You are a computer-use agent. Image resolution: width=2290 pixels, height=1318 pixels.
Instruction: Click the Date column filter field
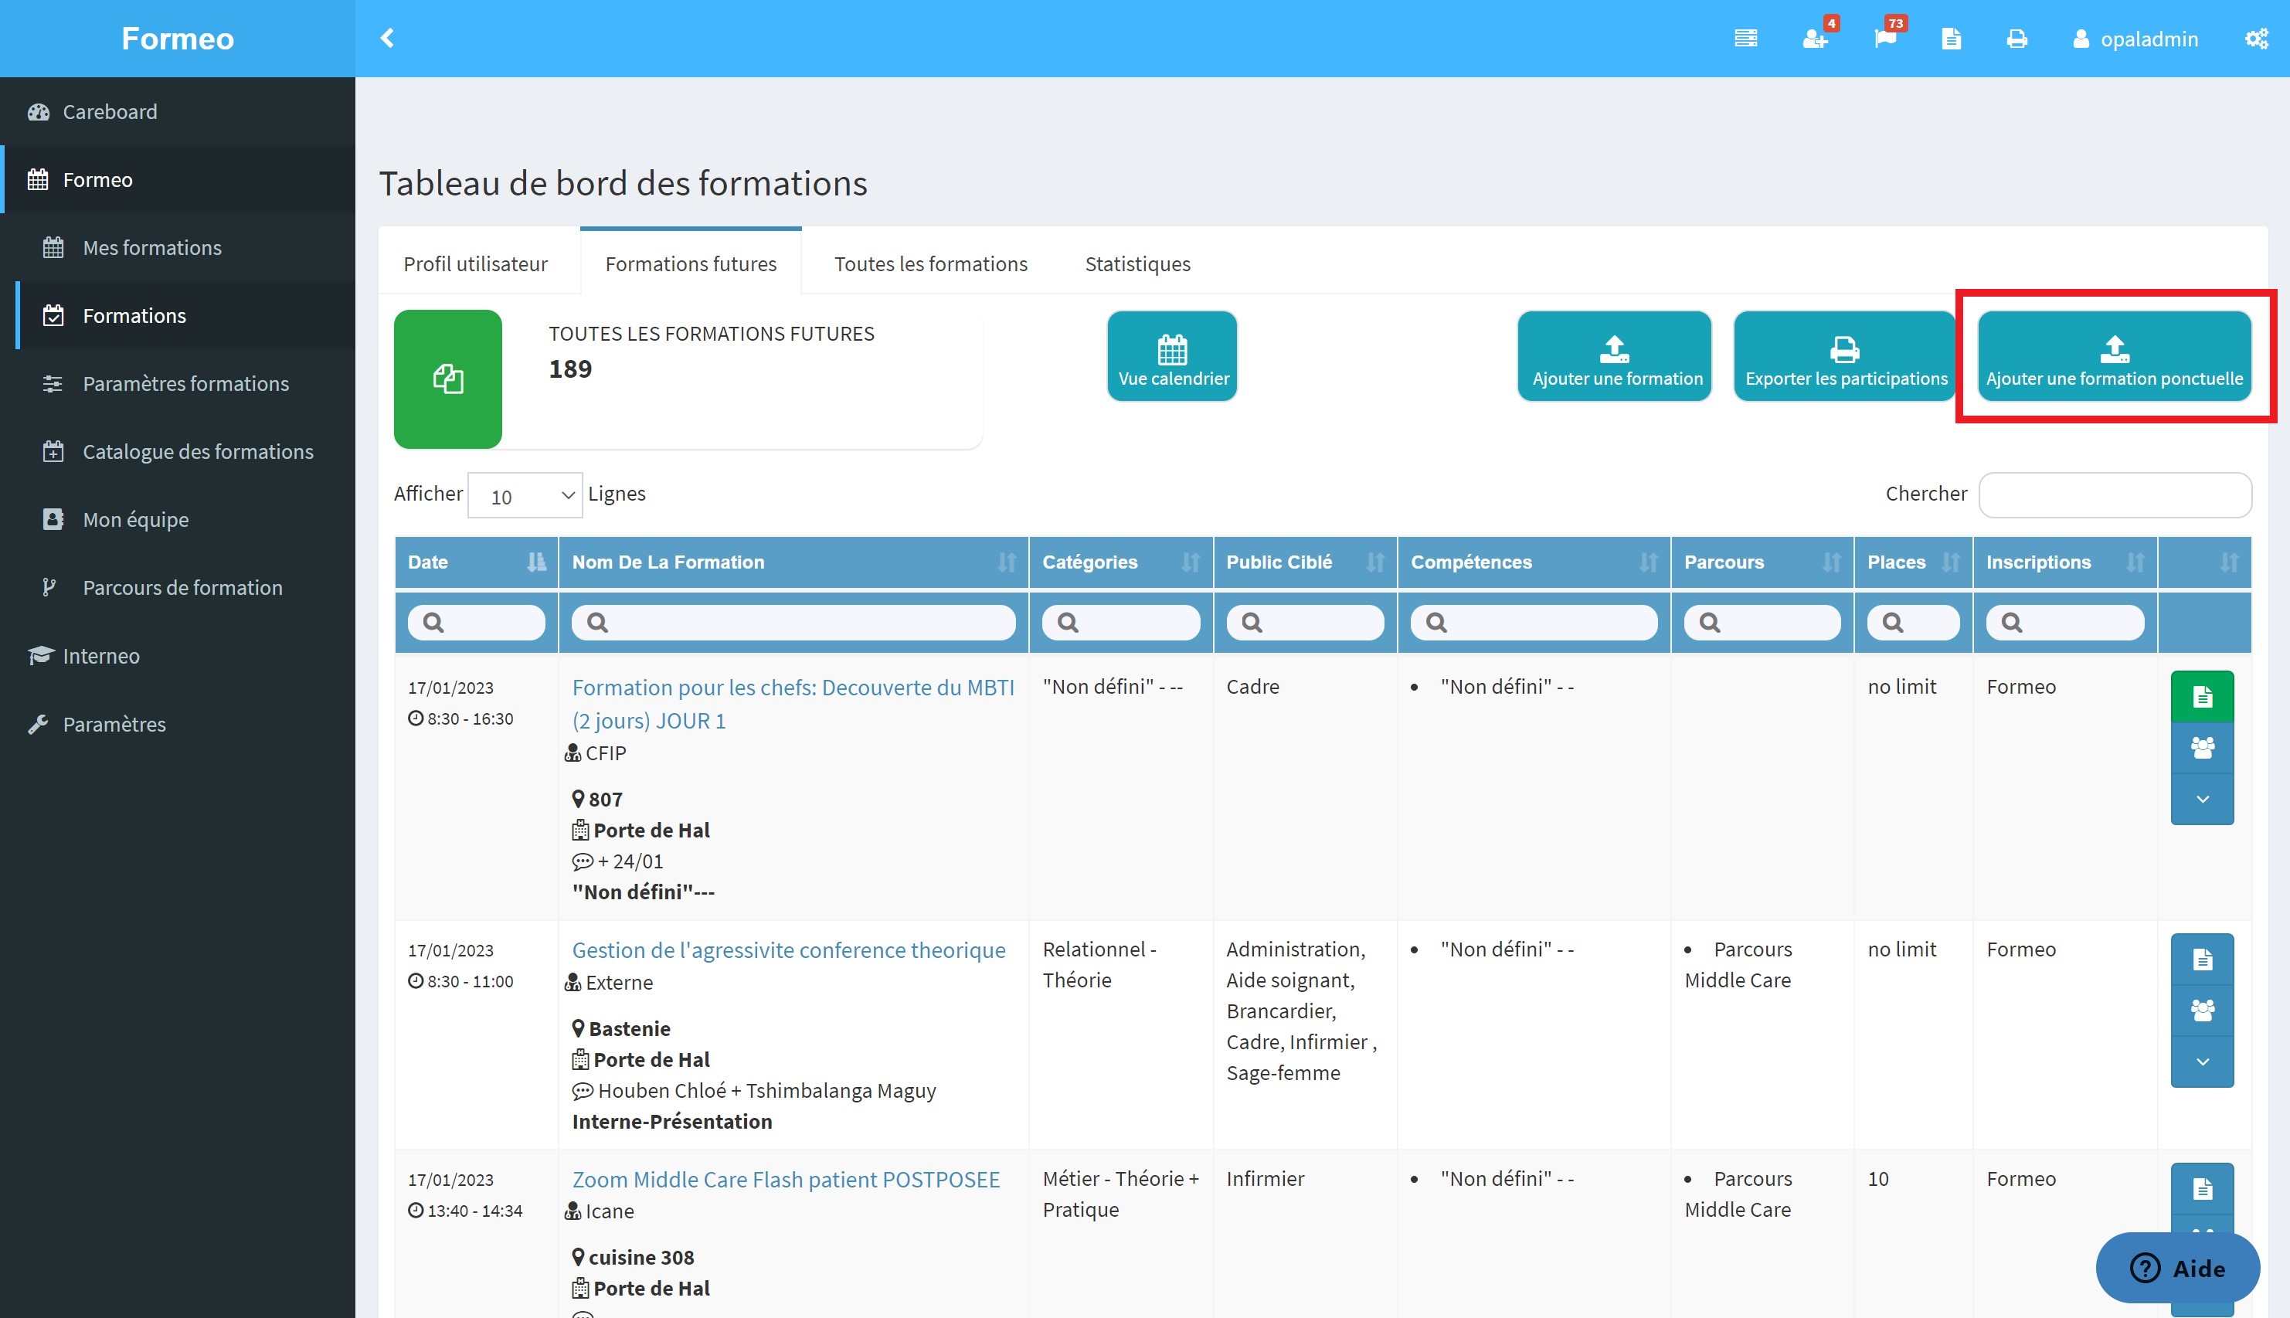pyautogui.click(x=476, y=622)
